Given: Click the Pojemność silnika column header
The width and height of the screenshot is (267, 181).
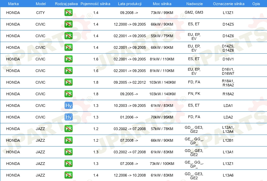Looking at the screenshot, I should (95, 4).
